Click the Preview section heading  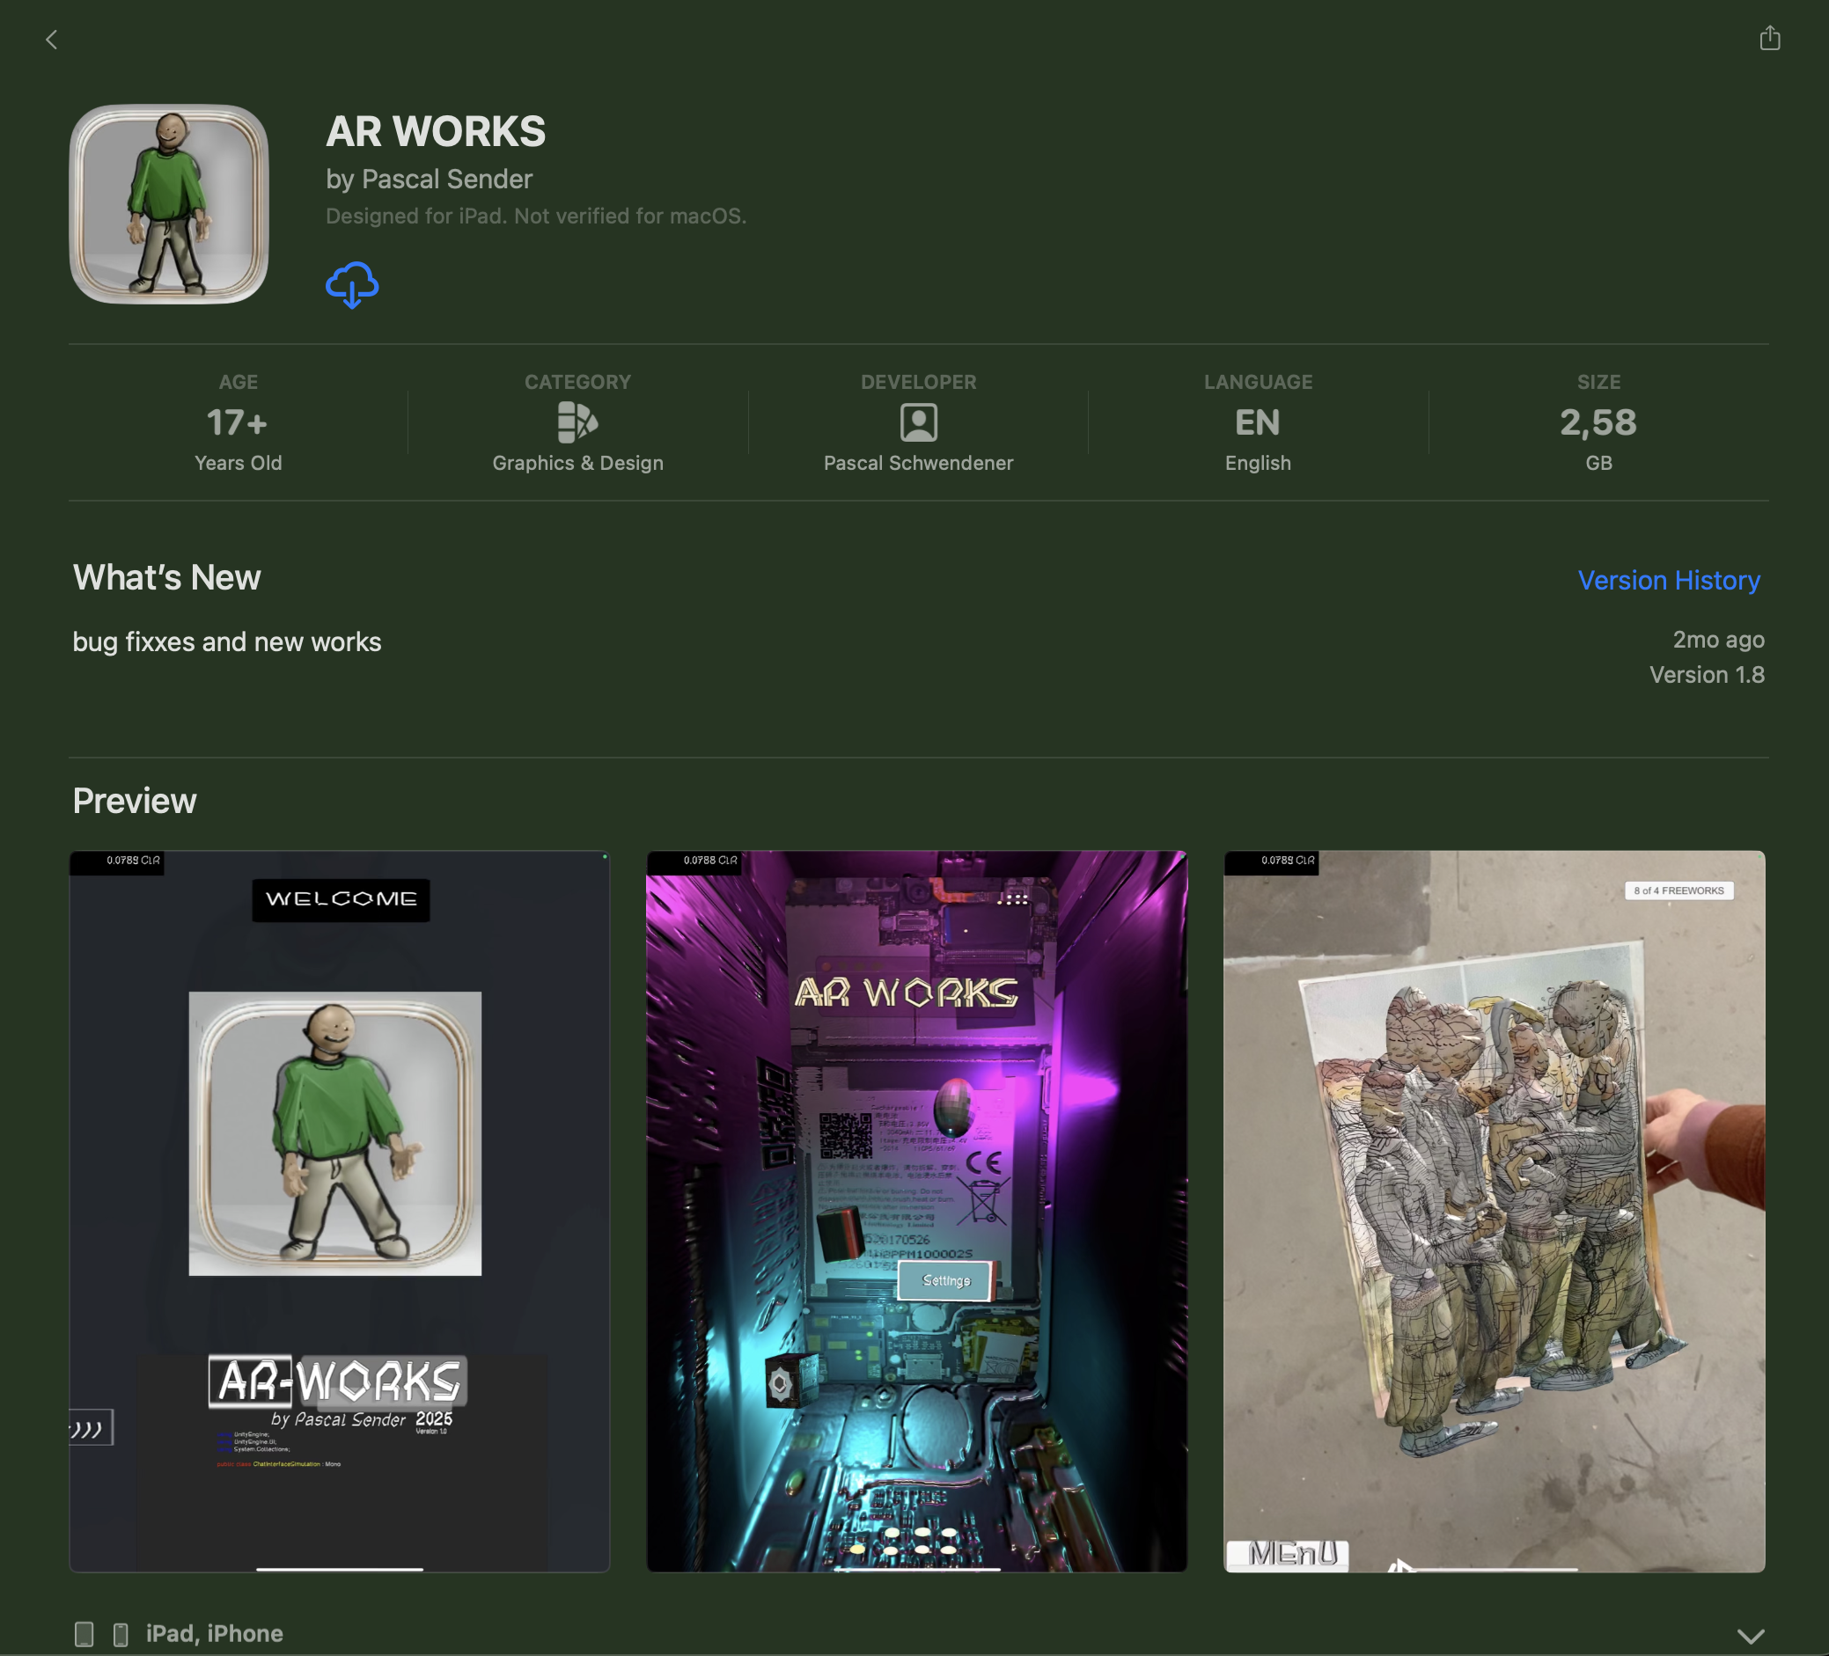(135, 801)
